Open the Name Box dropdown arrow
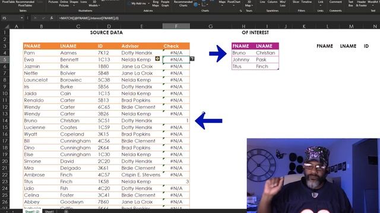The height and width of the screenshot is (213, 380). click(x=22, y=18)
